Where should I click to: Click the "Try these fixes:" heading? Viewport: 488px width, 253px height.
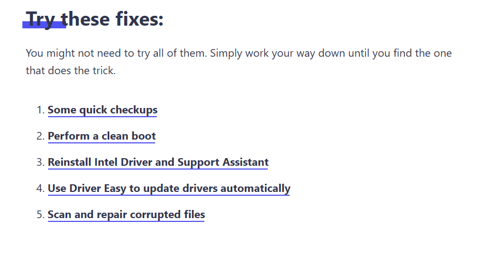tap(95, 20)
